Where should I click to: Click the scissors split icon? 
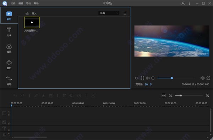click(x=43, y=96)
